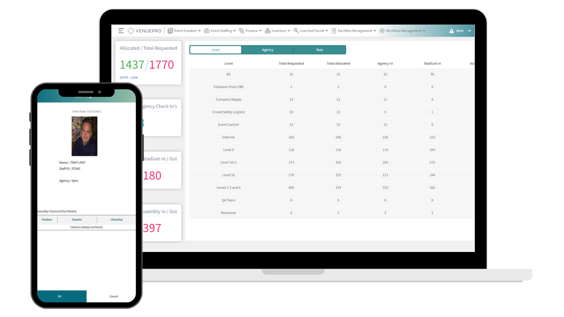564x317 pixels.
Task: Click the Finance icon in navbar
Action: click(241, 31)
